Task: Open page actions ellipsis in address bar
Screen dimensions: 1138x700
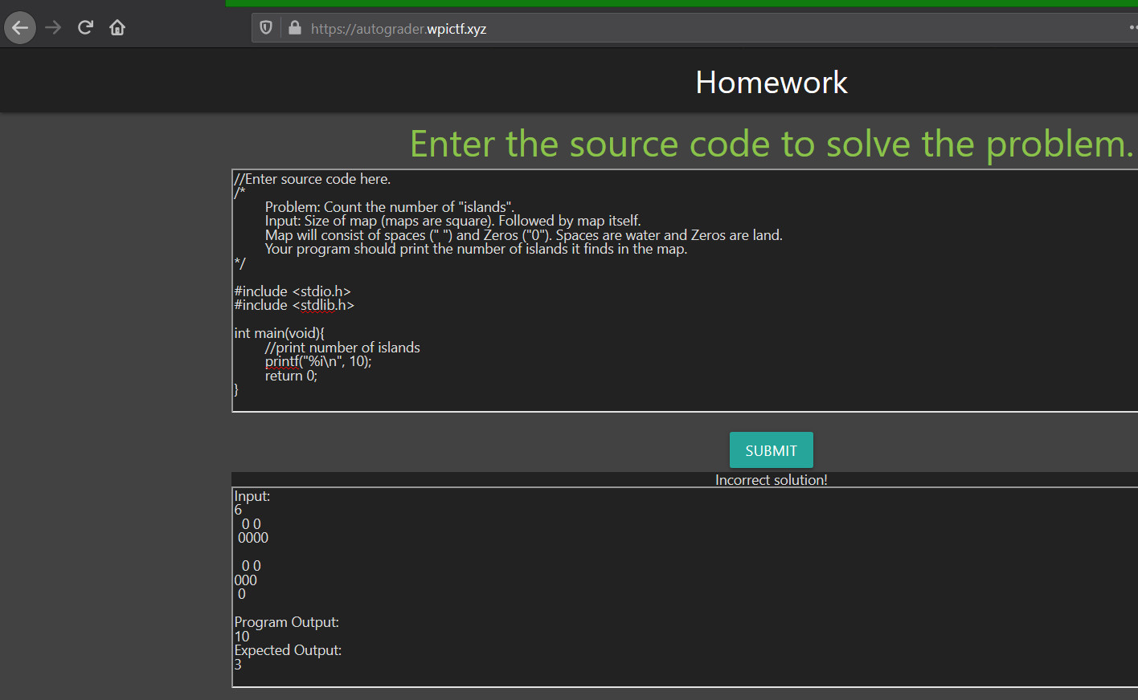Action: click(x=1132, y=28)
